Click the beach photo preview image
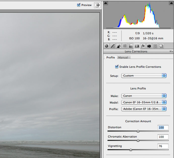This screenshot has width=174, height=158. tap(50, 85)
